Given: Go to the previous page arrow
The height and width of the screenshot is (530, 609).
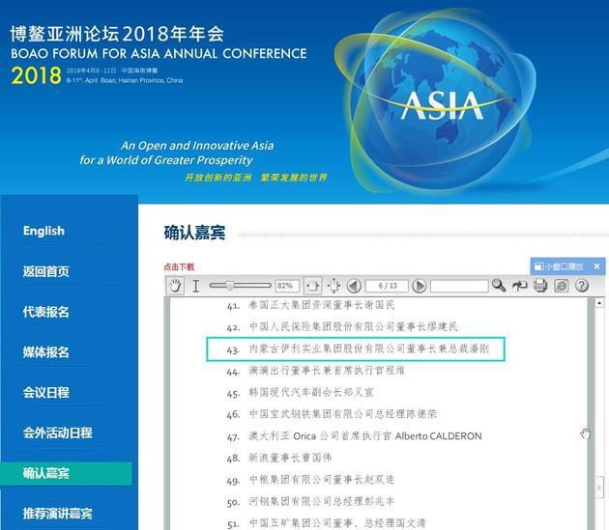Looking at the screenshot, I should (354, 286).
